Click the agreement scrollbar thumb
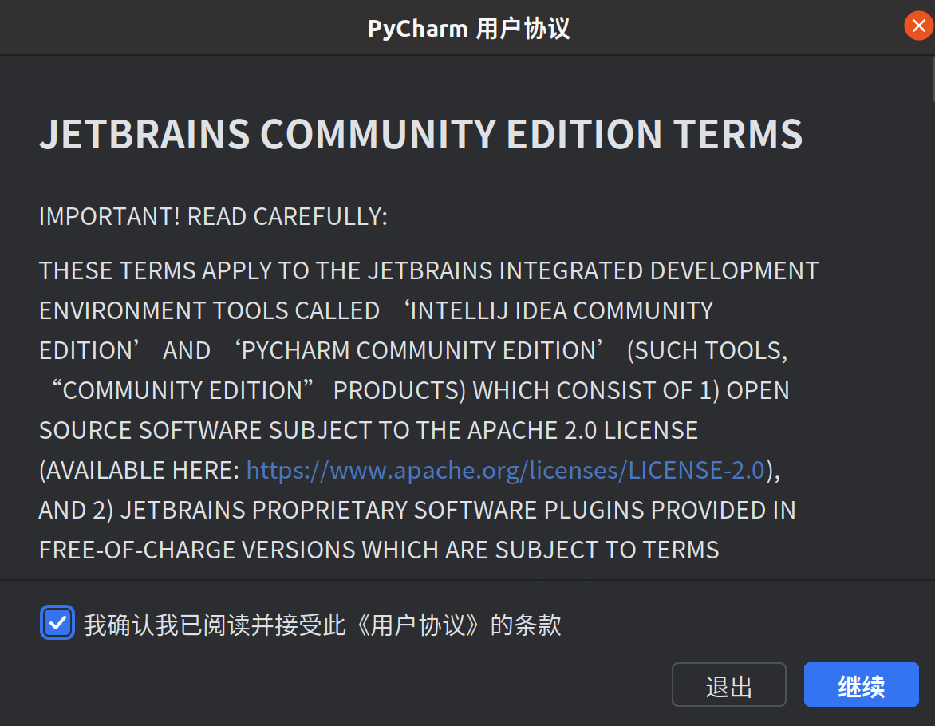This screenshot has height=726, width=935. pyautogui.click(x=933, y=81)
